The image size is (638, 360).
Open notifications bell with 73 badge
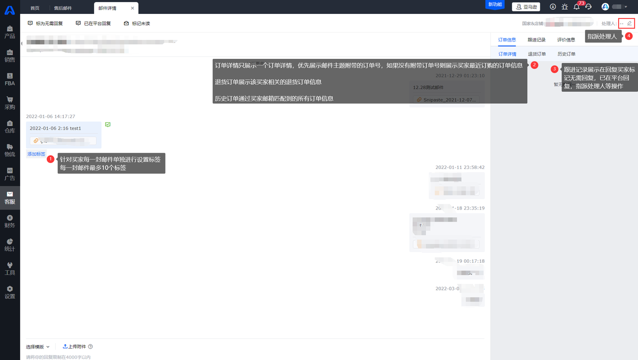pos(577,7)
